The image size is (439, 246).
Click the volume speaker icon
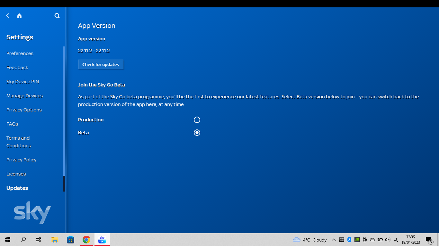pyautogui.click(x=388, y=240)
